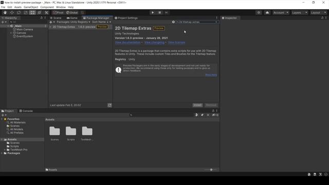Open the File menu
Image resolution: width=329 pixels, height=185 pixels.
(x=3, y=7)
